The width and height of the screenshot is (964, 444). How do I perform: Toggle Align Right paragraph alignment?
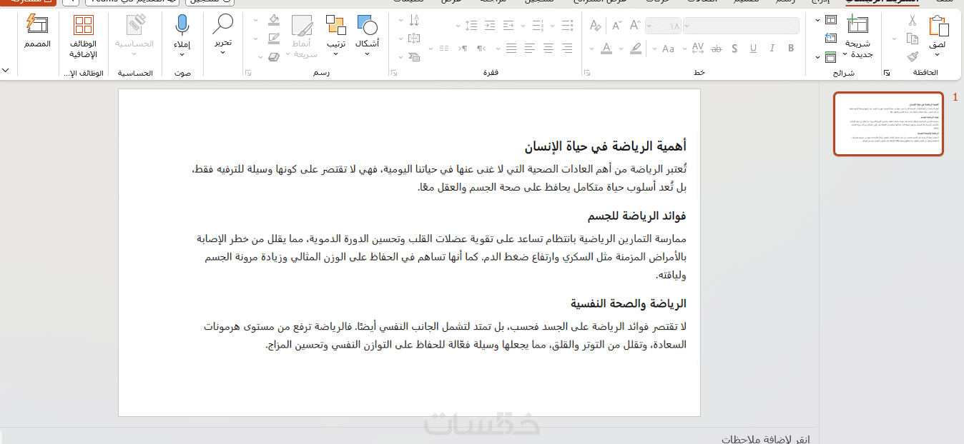click(x=567, y=48)
